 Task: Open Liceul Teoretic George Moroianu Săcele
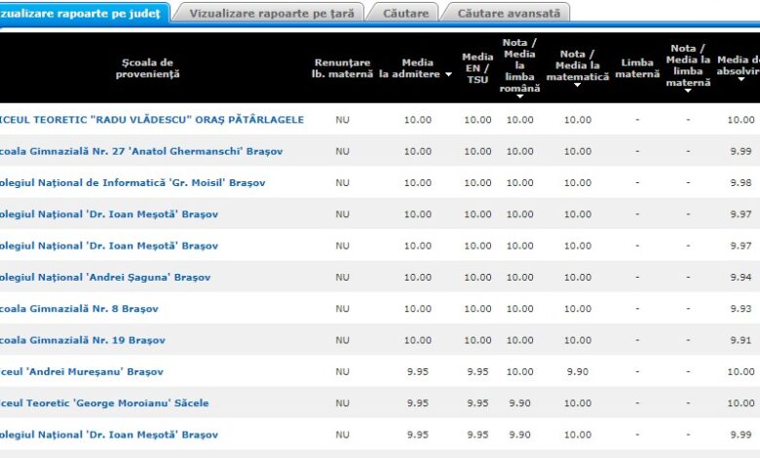coord(104,403)
